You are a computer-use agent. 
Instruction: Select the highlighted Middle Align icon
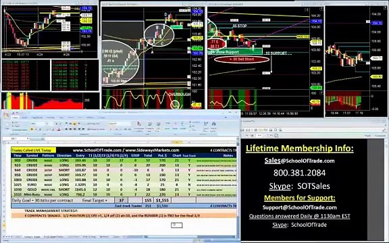coord(74,124)
